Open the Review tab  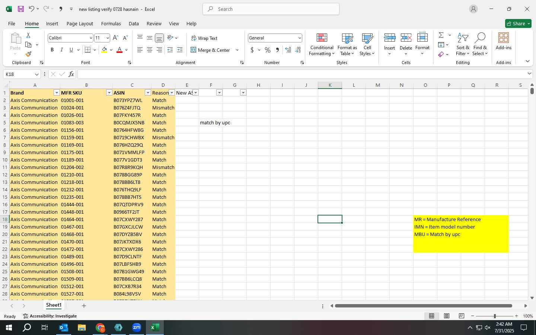pos(154,23)
